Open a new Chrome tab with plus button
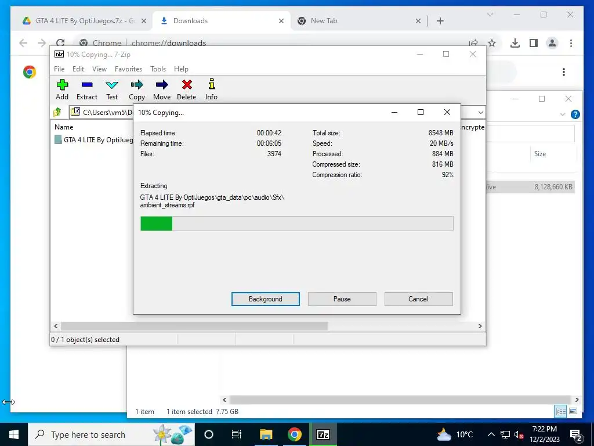Screen dimensions: 594x446 [x=440, y=21]
